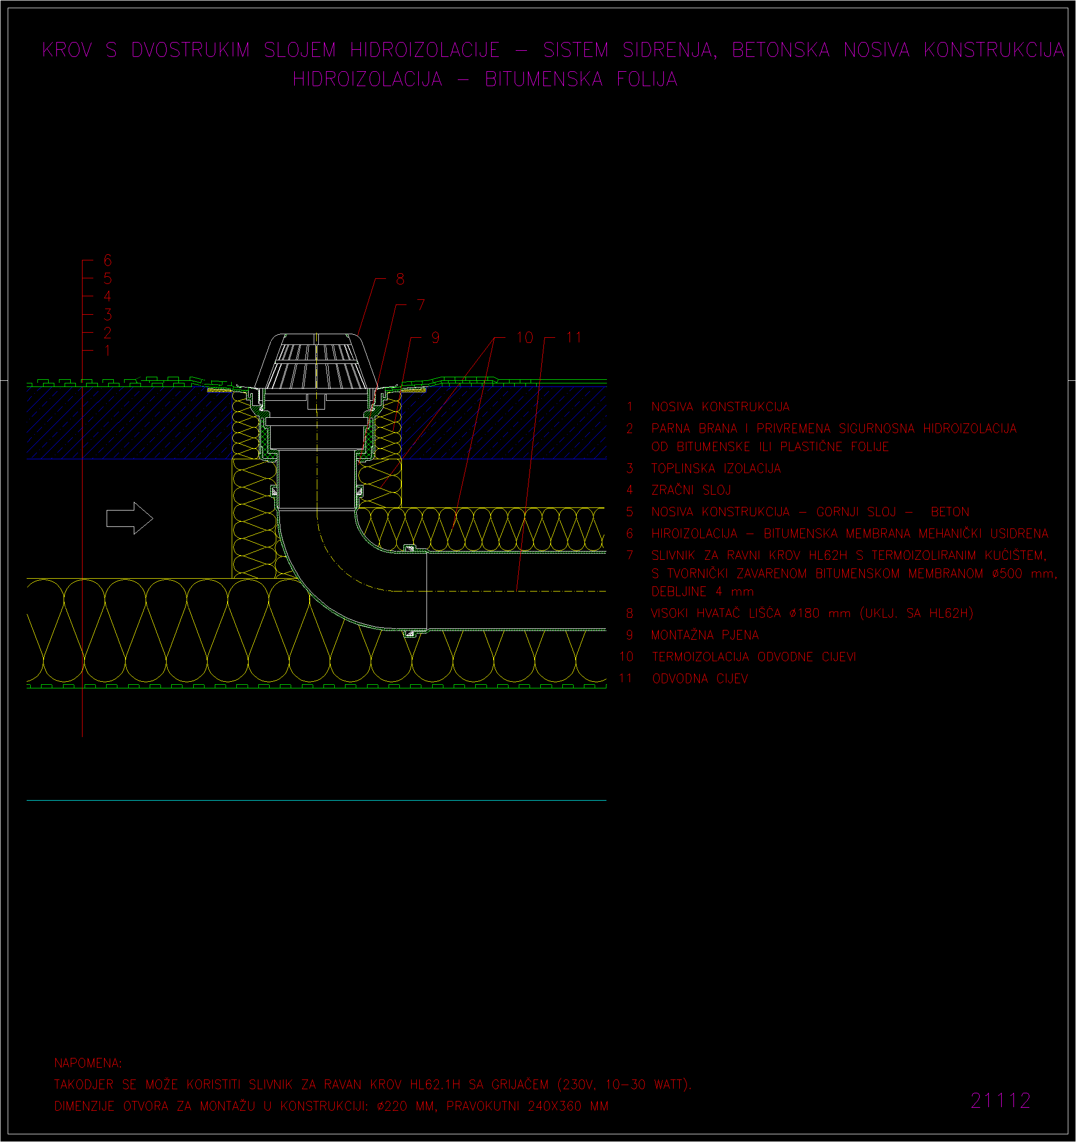The image size is (1076, 1142).
Task: Click callout number 9 in the drawing
Action: [435, 338]
